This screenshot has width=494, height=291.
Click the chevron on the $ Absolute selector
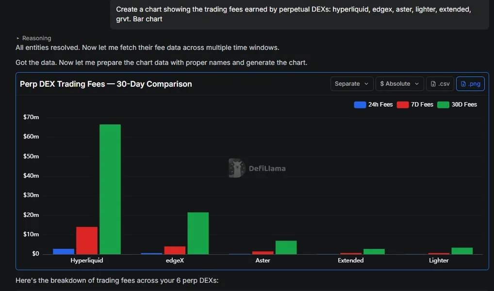coord(416,84)
